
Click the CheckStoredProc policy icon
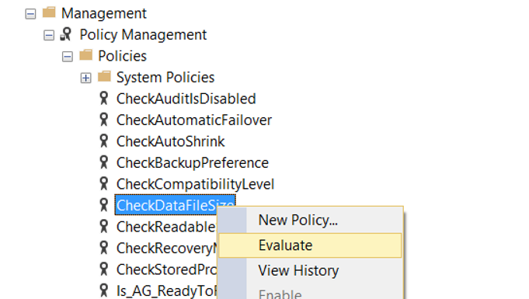[x=104, y=269]
